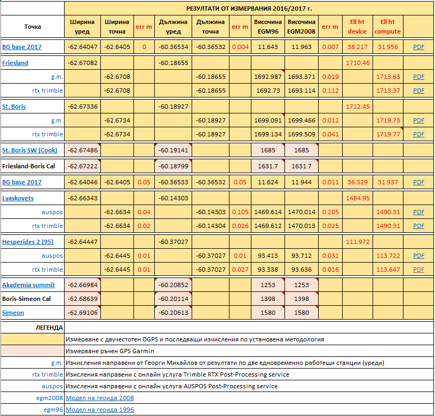435x416 pixels.
Task: Open the PDF for St. Boris rtx trimble row
Action: (x=419, y=134)
